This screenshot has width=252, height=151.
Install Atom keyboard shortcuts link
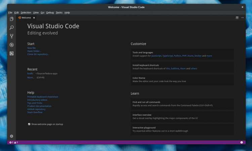point(183,68)
